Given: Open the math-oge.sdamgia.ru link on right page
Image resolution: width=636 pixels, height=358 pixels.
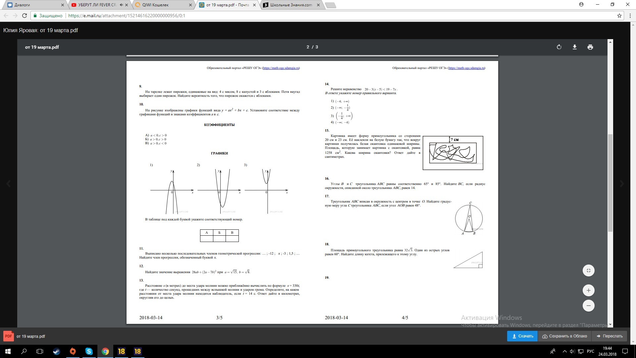Looking at the screenshot, I should pyautogui.click(x=467, y=68).
